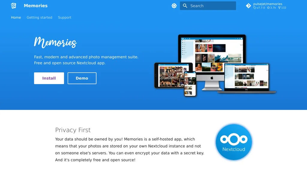Click the Install button

49,78
